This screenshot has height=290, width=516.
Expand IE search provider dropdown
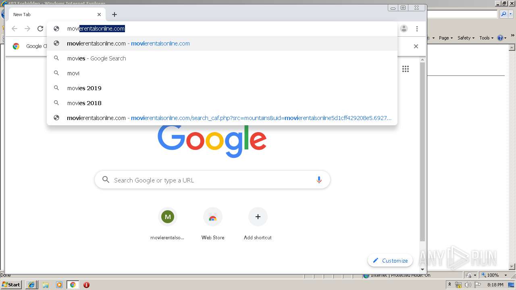511,14
